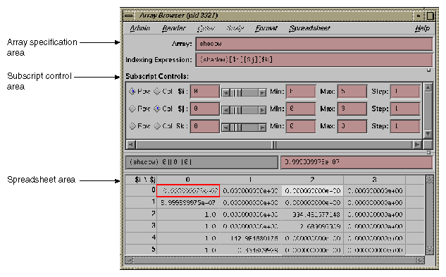Click spreadsheet horizontal scroll right arrow

click(420, 260)
